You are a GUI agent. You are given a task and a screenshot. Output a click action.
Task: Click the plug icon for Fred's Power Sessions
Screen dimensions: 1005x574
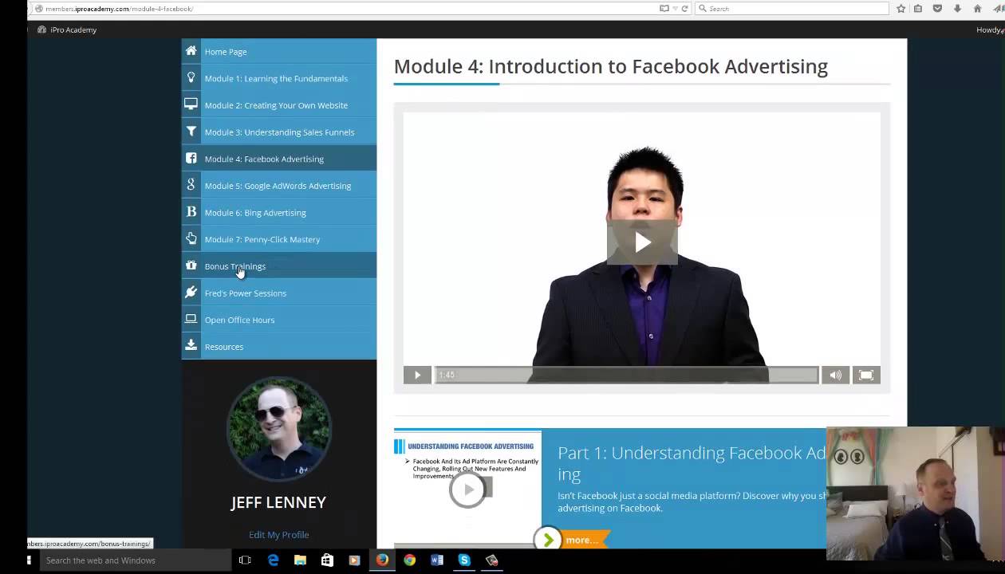coord(191,293)
